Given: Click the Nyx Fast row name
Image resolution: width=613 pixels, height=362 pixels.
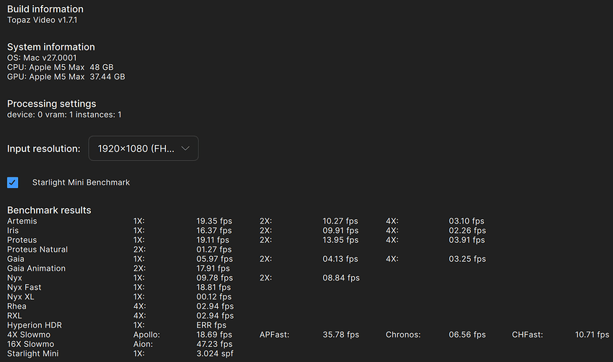Looking at the screenshot, I should point(25,287).
